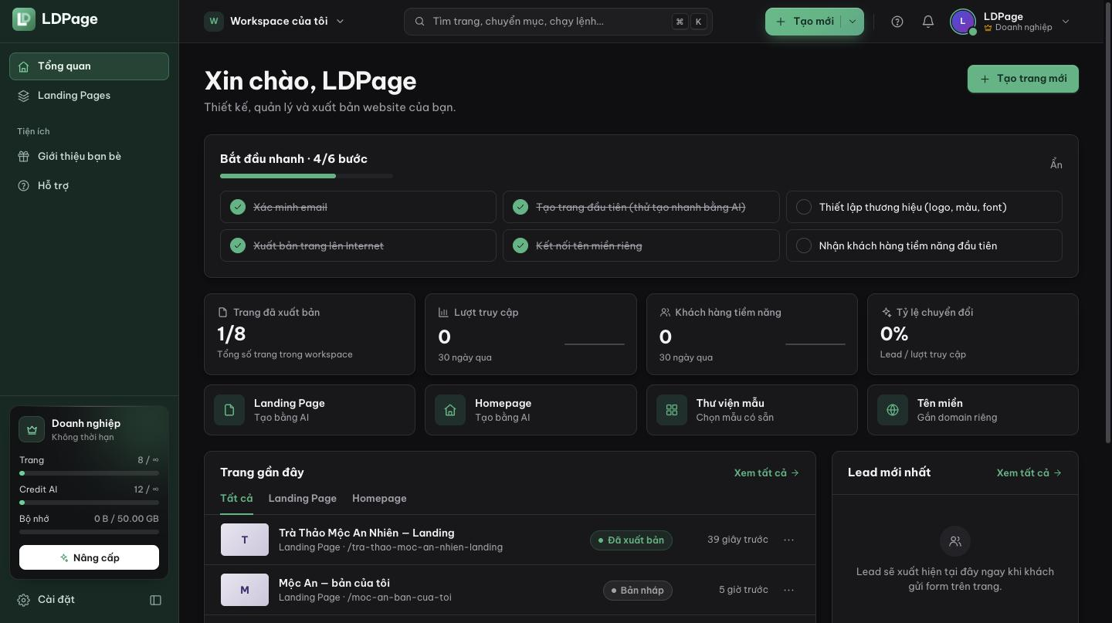Click the Nâng cấp upgrade button
Image resolution: width=1112 pixels, height=623 pixels.
[x=89, y=557]
